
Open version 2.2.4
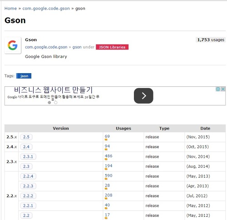[x=28, y=176]
